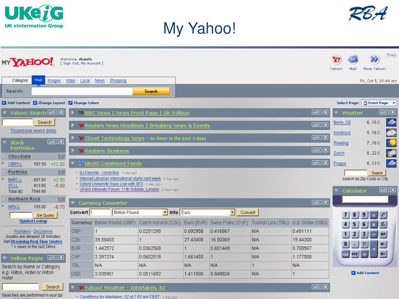Open Streaming Real-Time Quotes link

pos(36,241)
